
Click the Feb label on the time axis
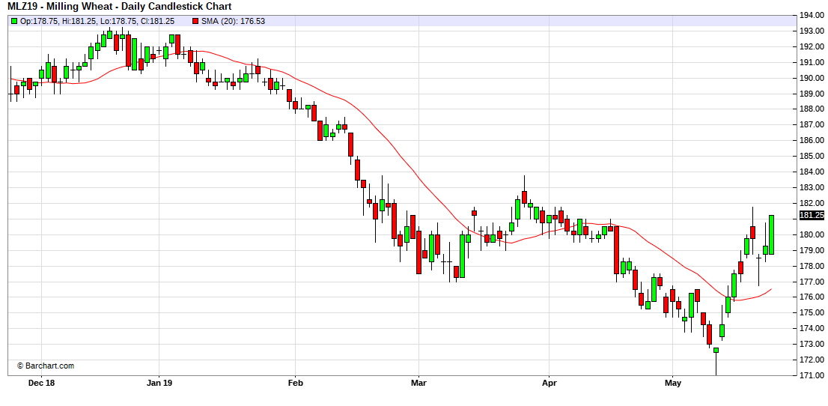coord(295,382)
